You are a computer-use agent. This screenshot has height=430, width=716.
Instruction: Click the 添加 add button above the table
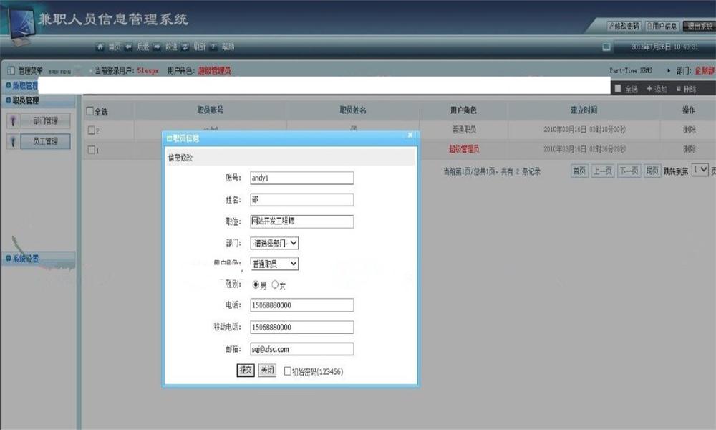[657, 89]
